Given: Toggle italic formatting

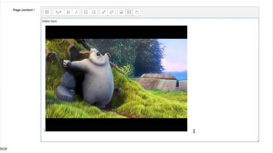Looking at the screenshot, I should pyautogui.click(x=76, y=12).
